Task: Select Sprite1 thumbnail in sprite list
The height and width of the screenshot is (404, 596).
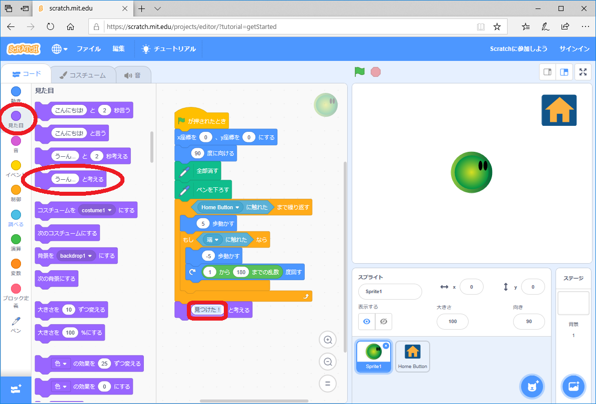Action: (374, 357)
